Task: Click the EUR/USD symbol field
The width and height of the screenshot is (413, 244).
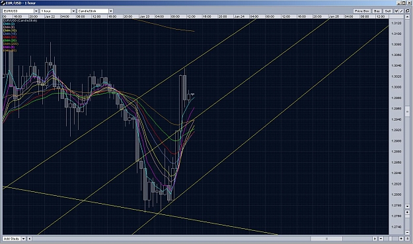Action: [x=19, y=11]
